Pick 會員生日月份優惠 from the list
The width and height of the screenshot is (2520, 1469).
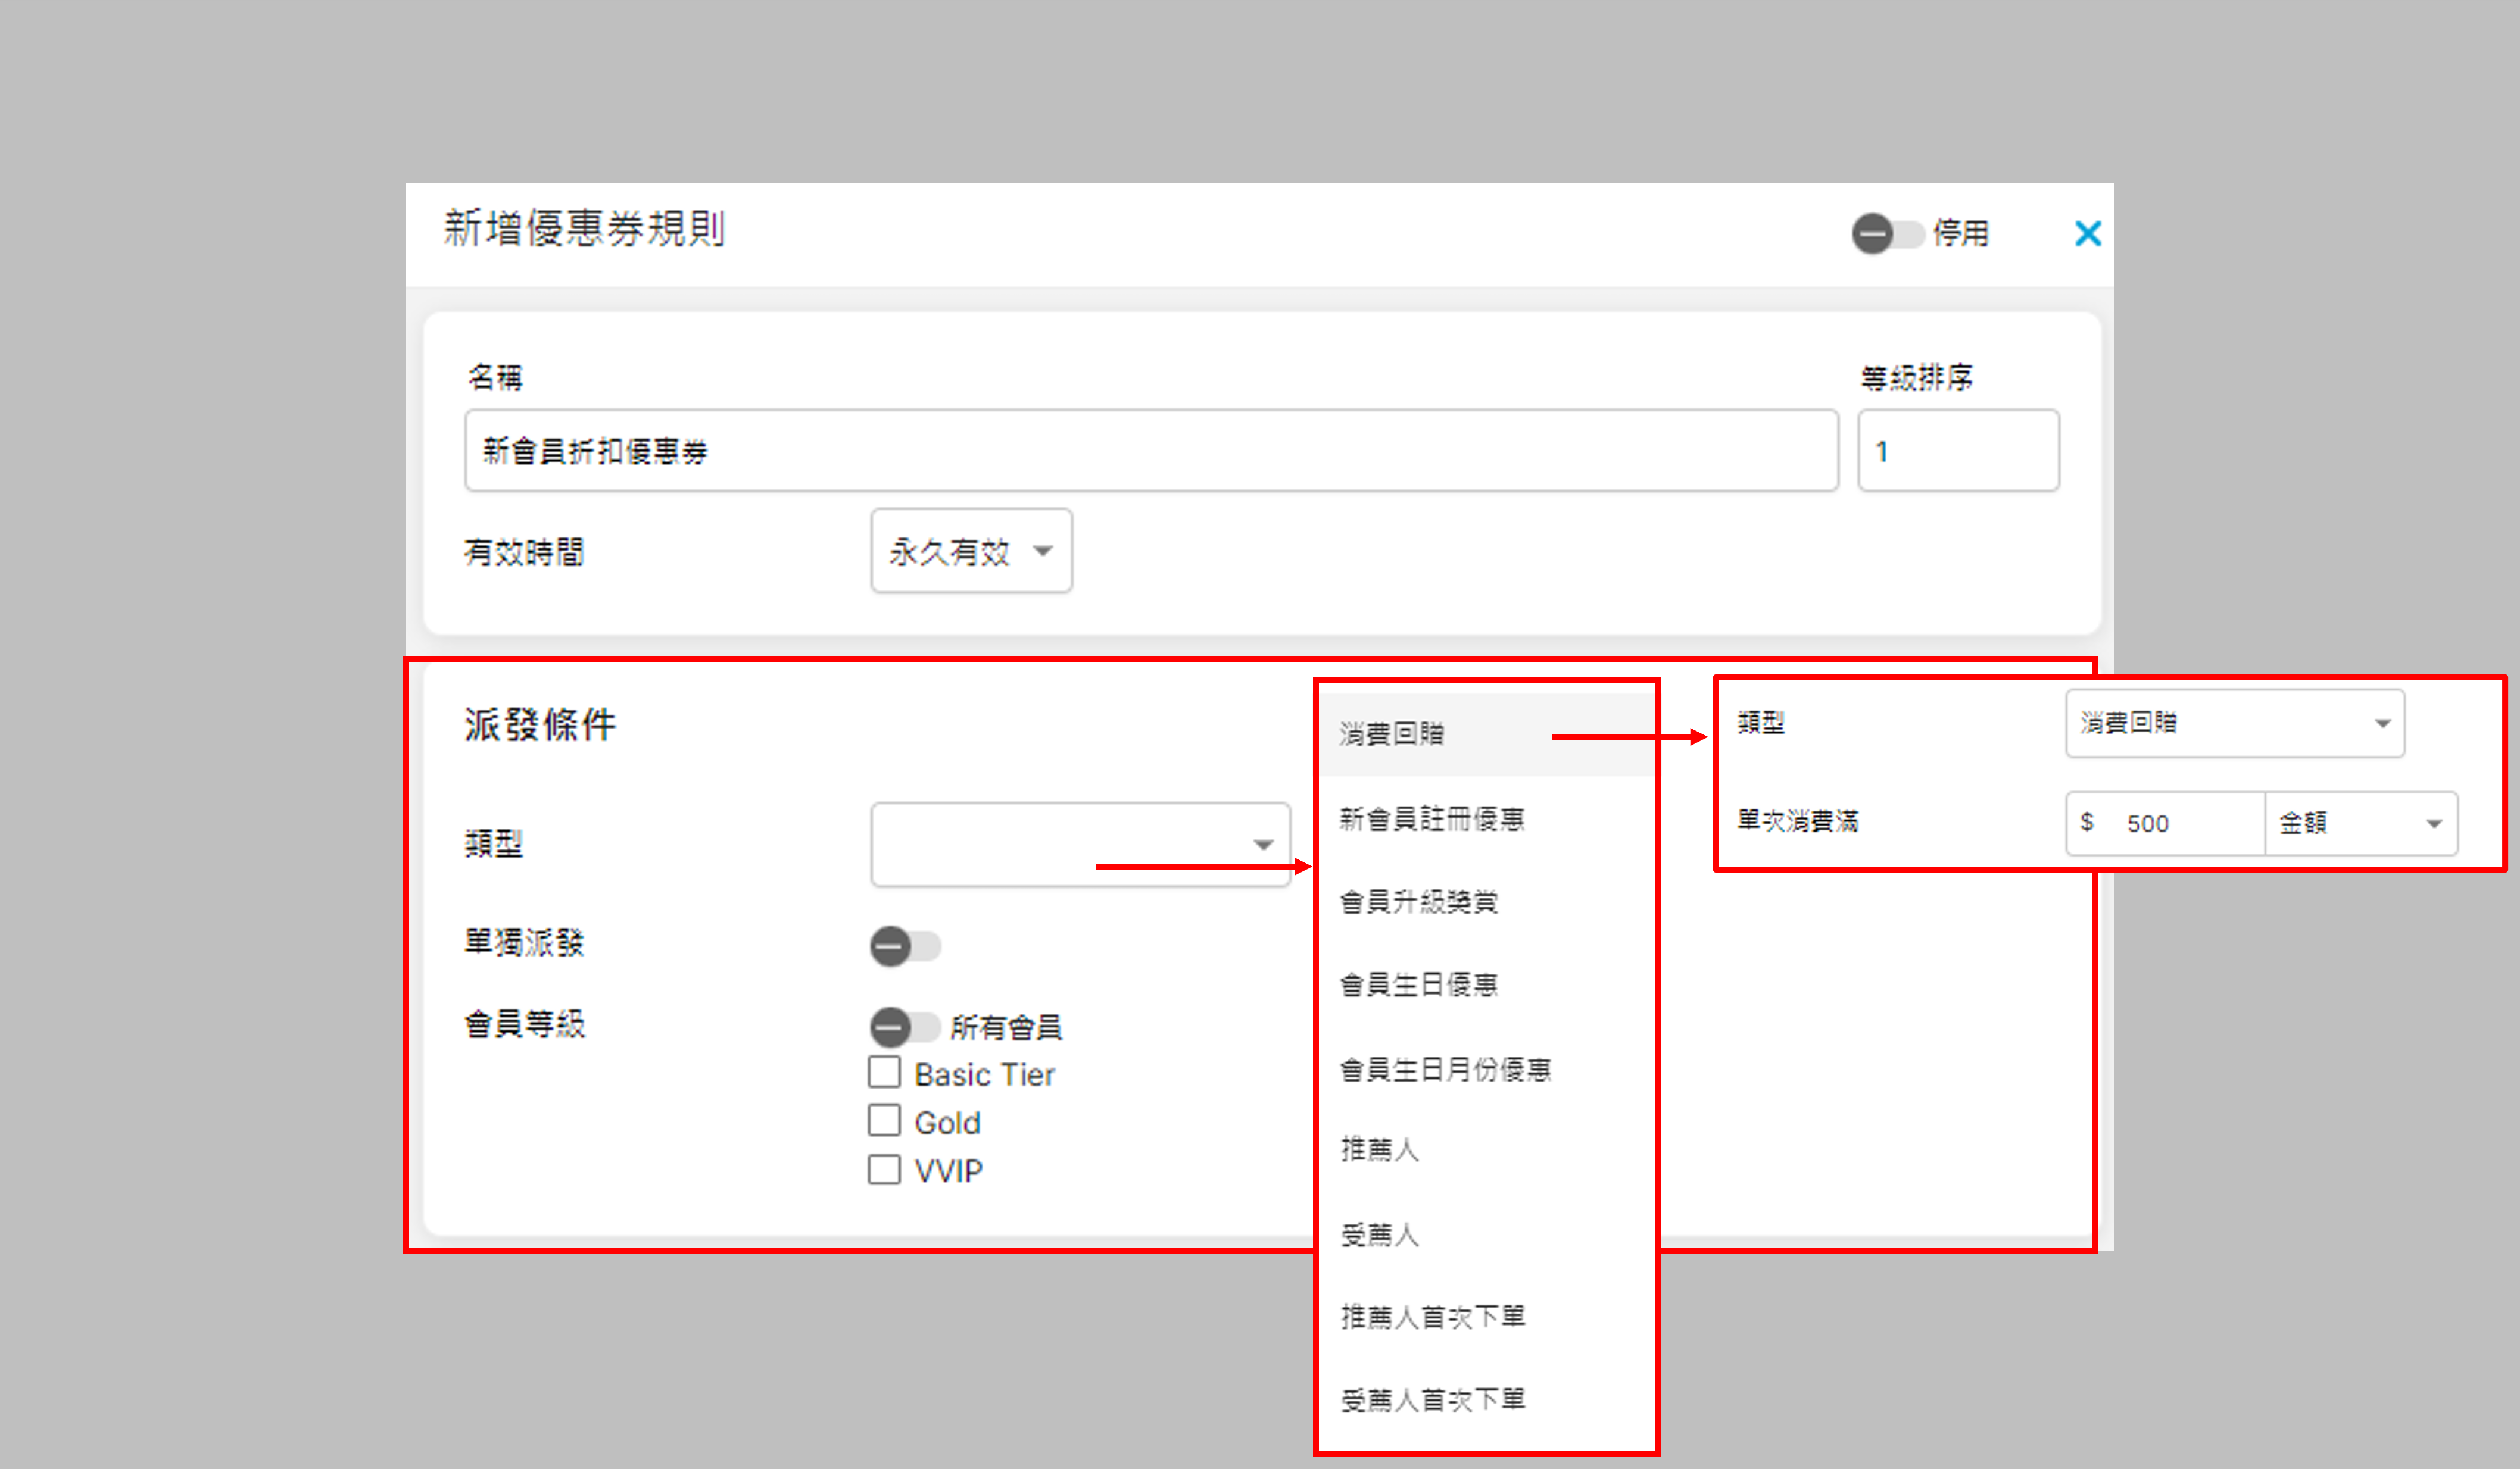[1445, 1069]
